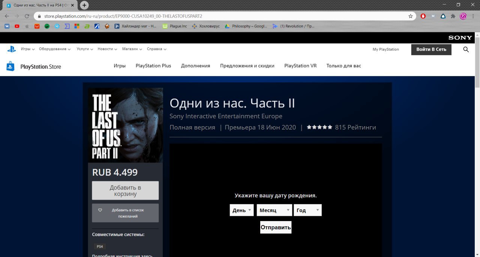Close the 'Одни из нас' tab
The image size is (480, 257).
tap(72, 5)
